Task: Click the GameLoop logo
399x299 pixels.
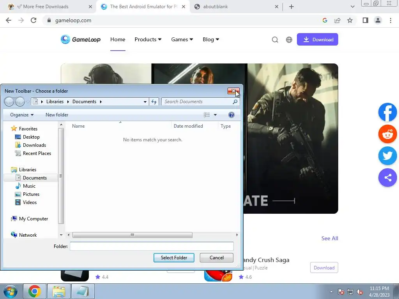Action: click(81, 39)
